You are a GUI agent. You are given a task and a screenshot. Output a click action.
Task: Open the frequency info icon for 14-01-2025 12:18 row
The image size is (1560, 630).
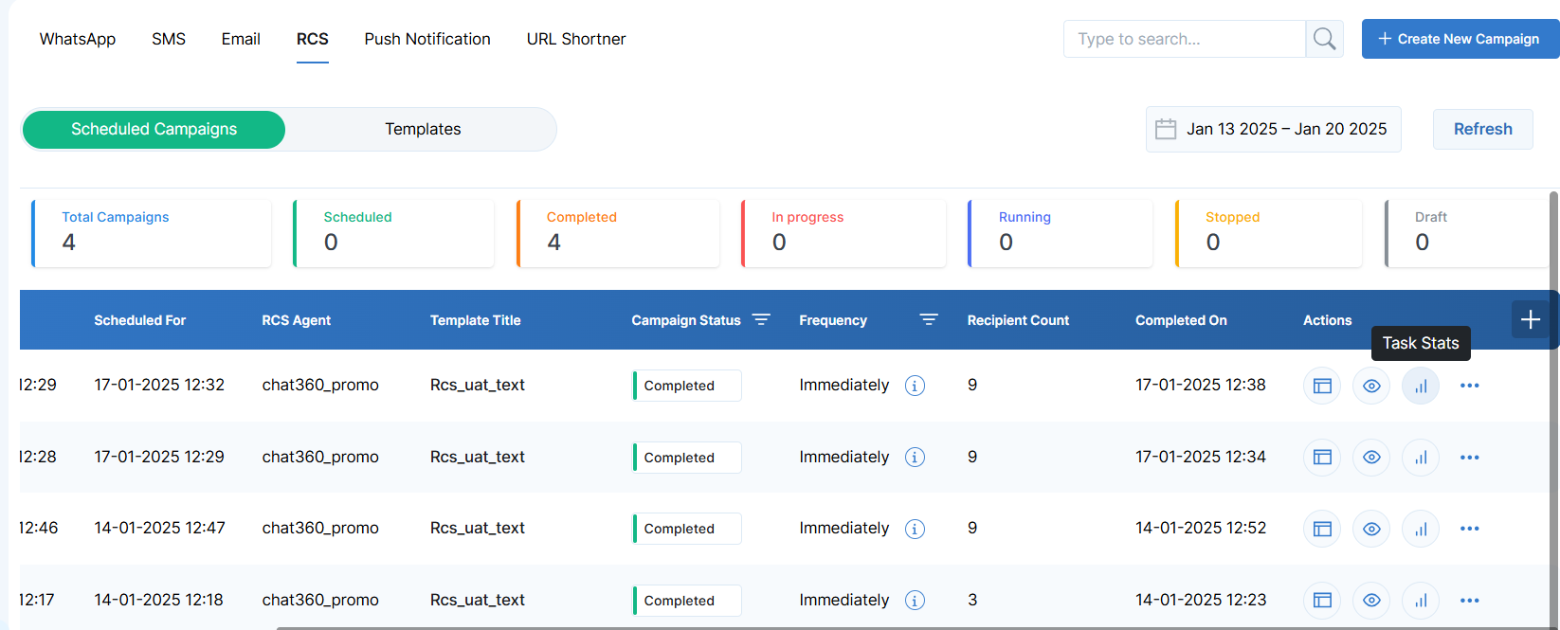(x=915, y=601)
